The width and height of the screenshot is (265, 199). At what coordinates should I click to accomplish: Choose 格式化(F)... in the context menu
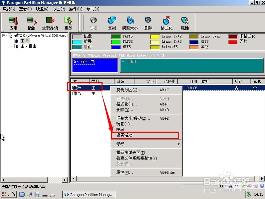tap(146, 104)
